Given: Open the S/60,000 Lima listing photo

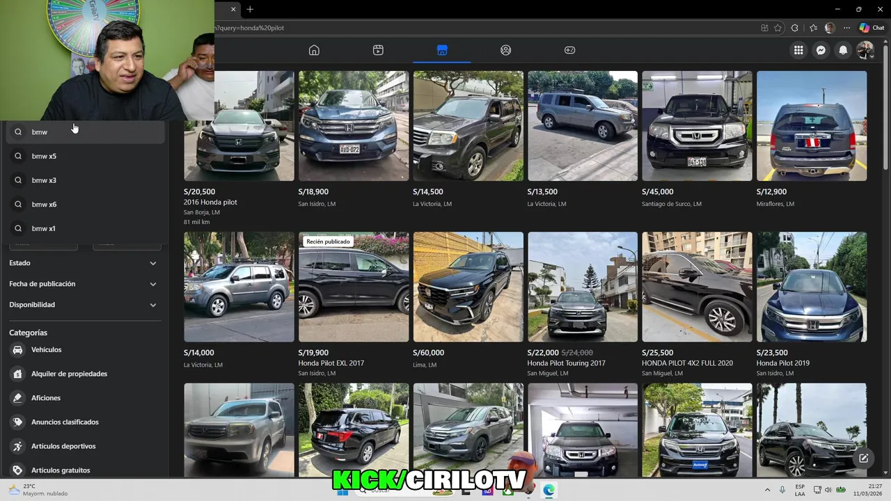Looking at the screenshot, I should [468, 287].
